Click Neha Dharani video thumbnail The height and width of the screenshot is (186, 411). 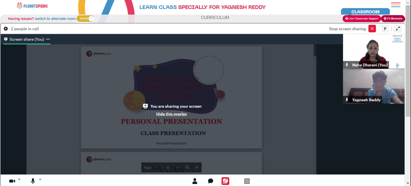pyautogui.click(x=374, y=51)
